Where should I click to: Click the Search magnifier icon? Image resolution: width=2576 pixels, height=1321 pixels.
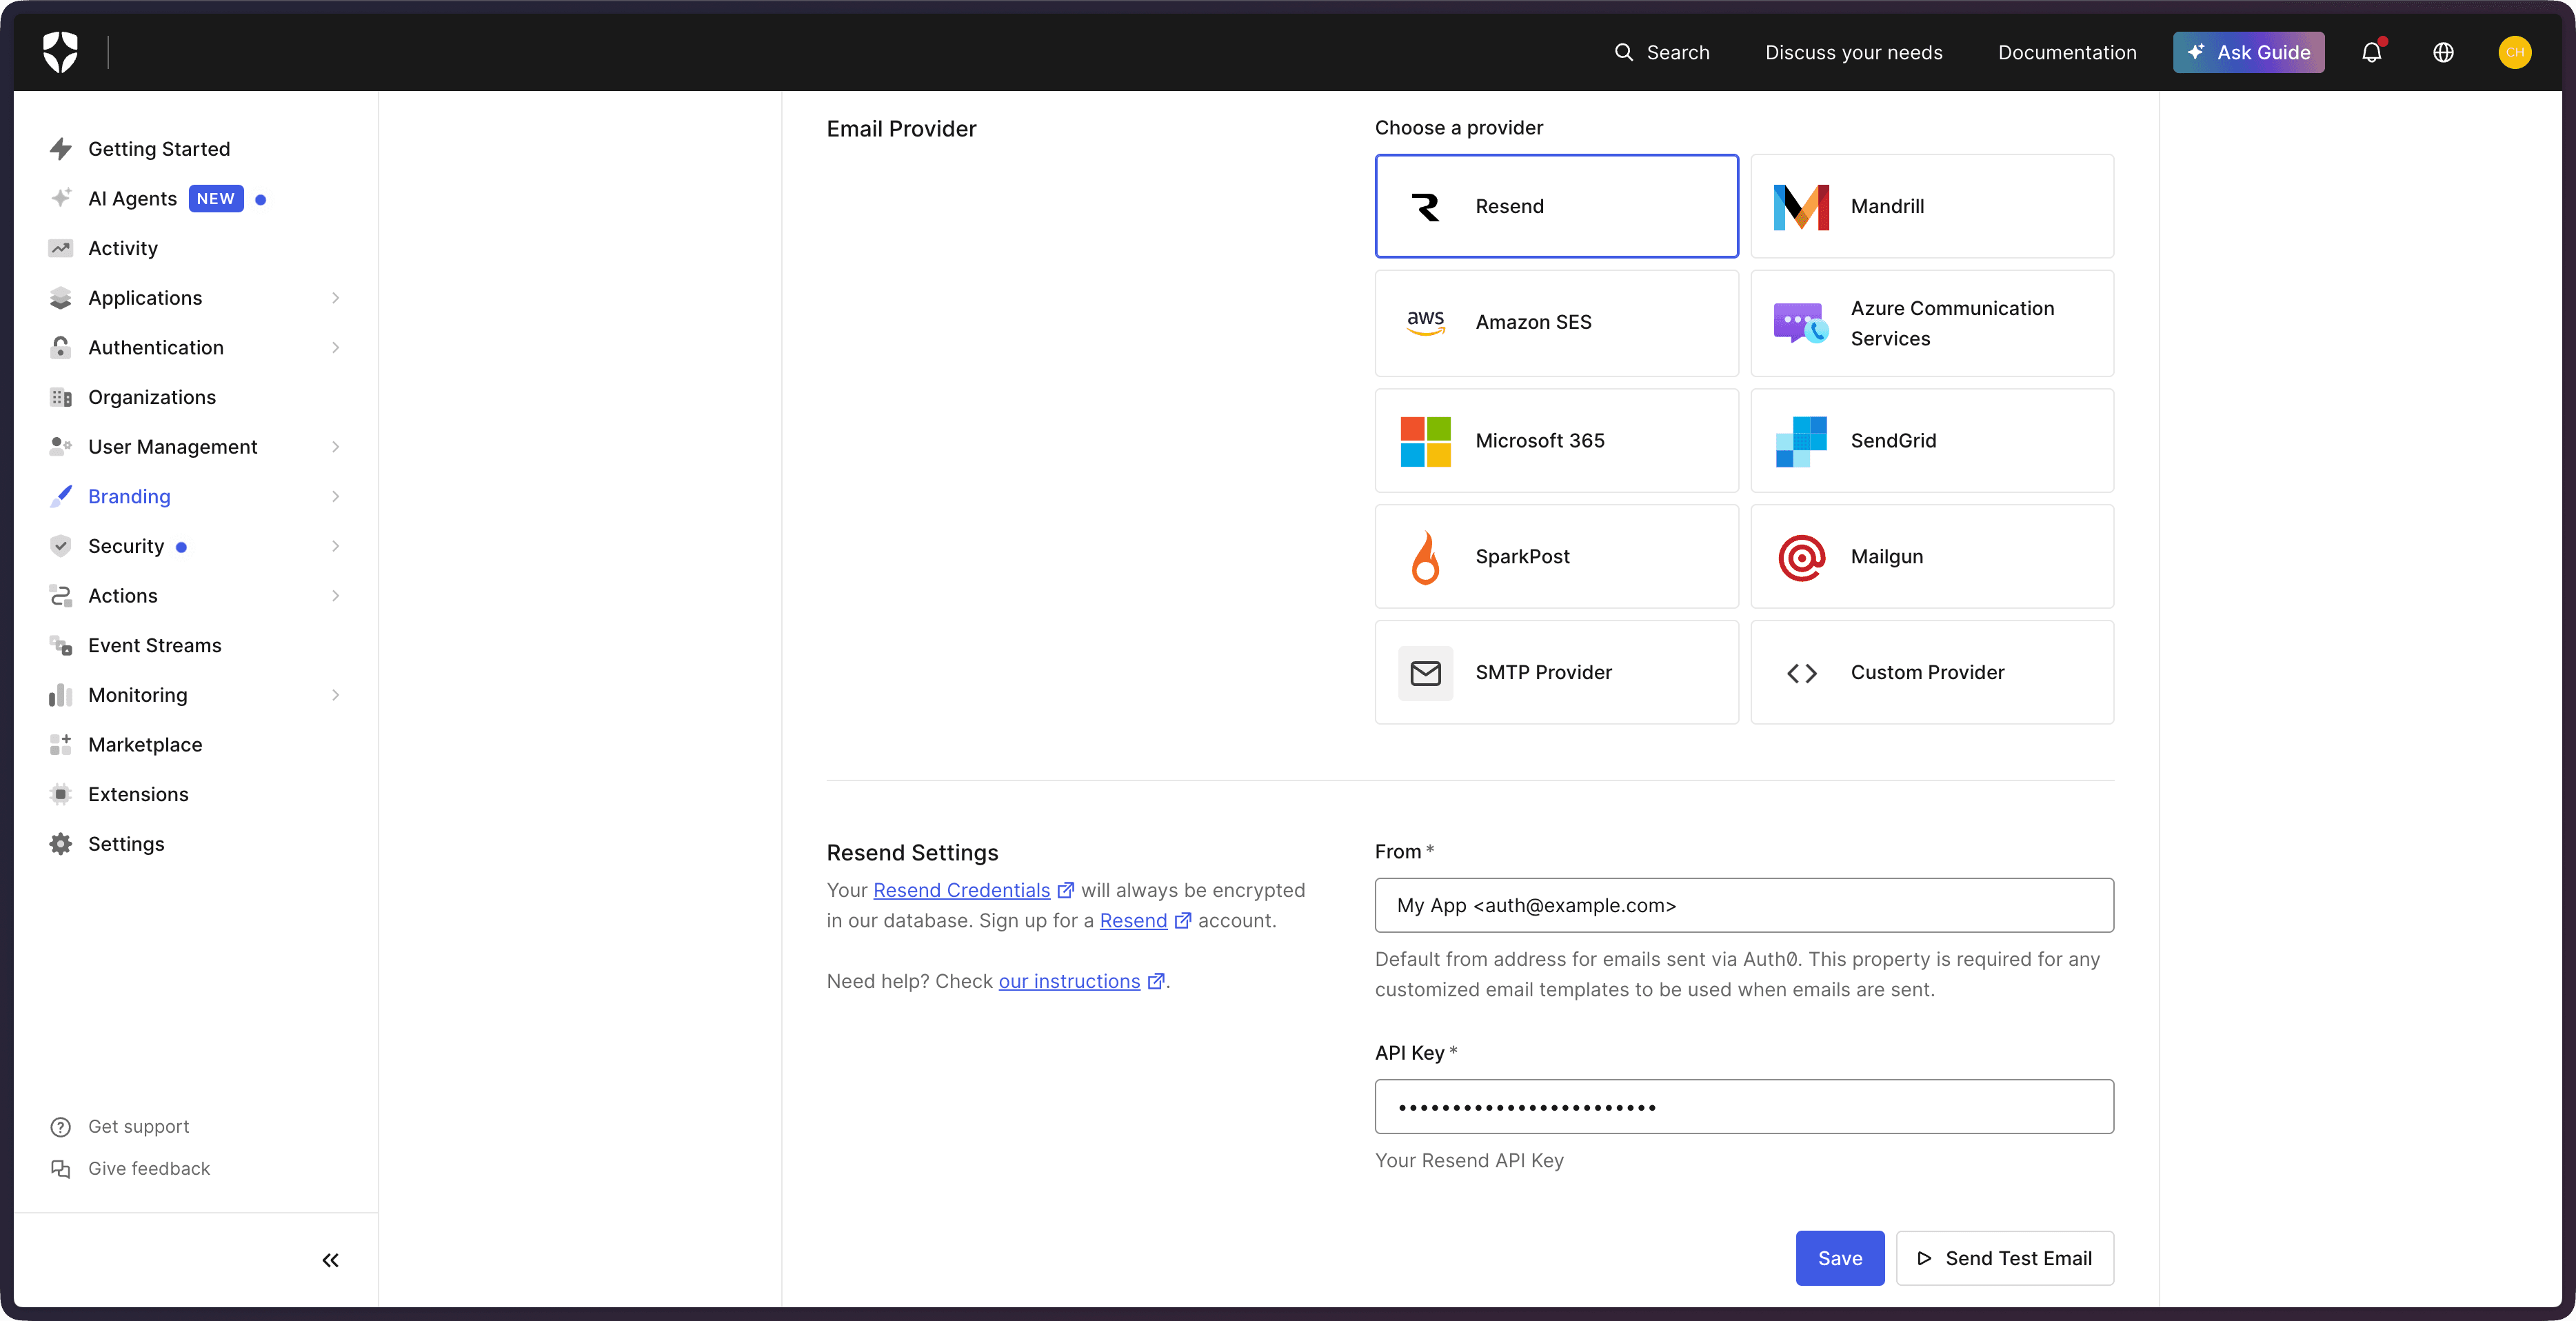click(1624, 52)
